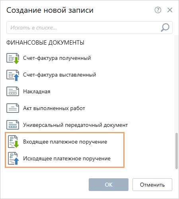Click the Накладная document icon

tap(13, 91)
